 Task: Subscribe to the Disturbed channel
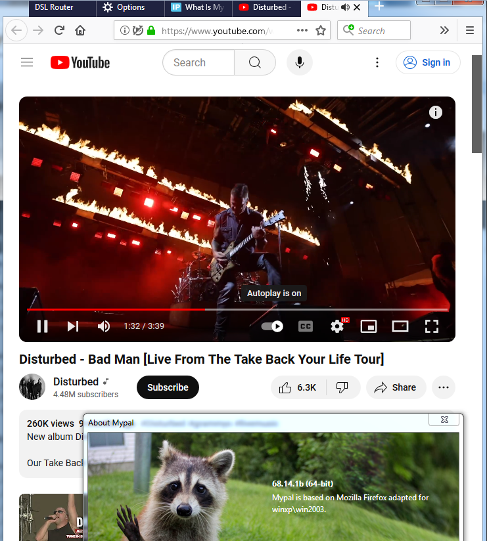168,387
